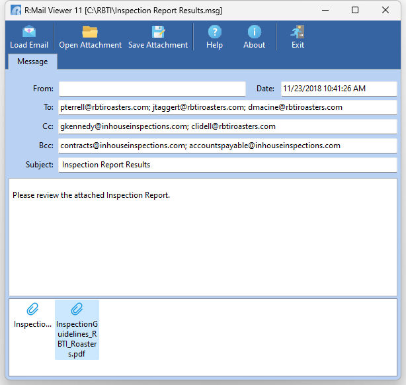Close the R:Mail Viewer window
Viewport: 406px width, 385px height.
(386, 11)
